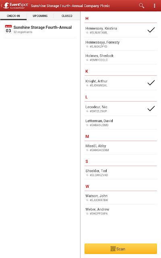This screenshot has width=161, height=258.
Task: Click the calendar date icon showing 03
Action: click(8, 29)
